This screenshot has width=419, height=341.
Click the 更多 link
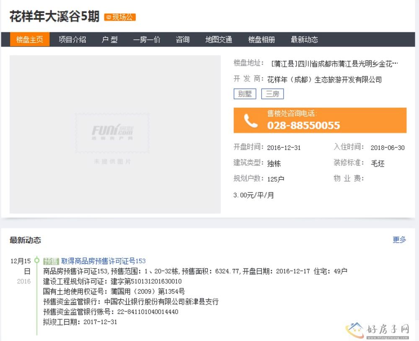(399, 240)
